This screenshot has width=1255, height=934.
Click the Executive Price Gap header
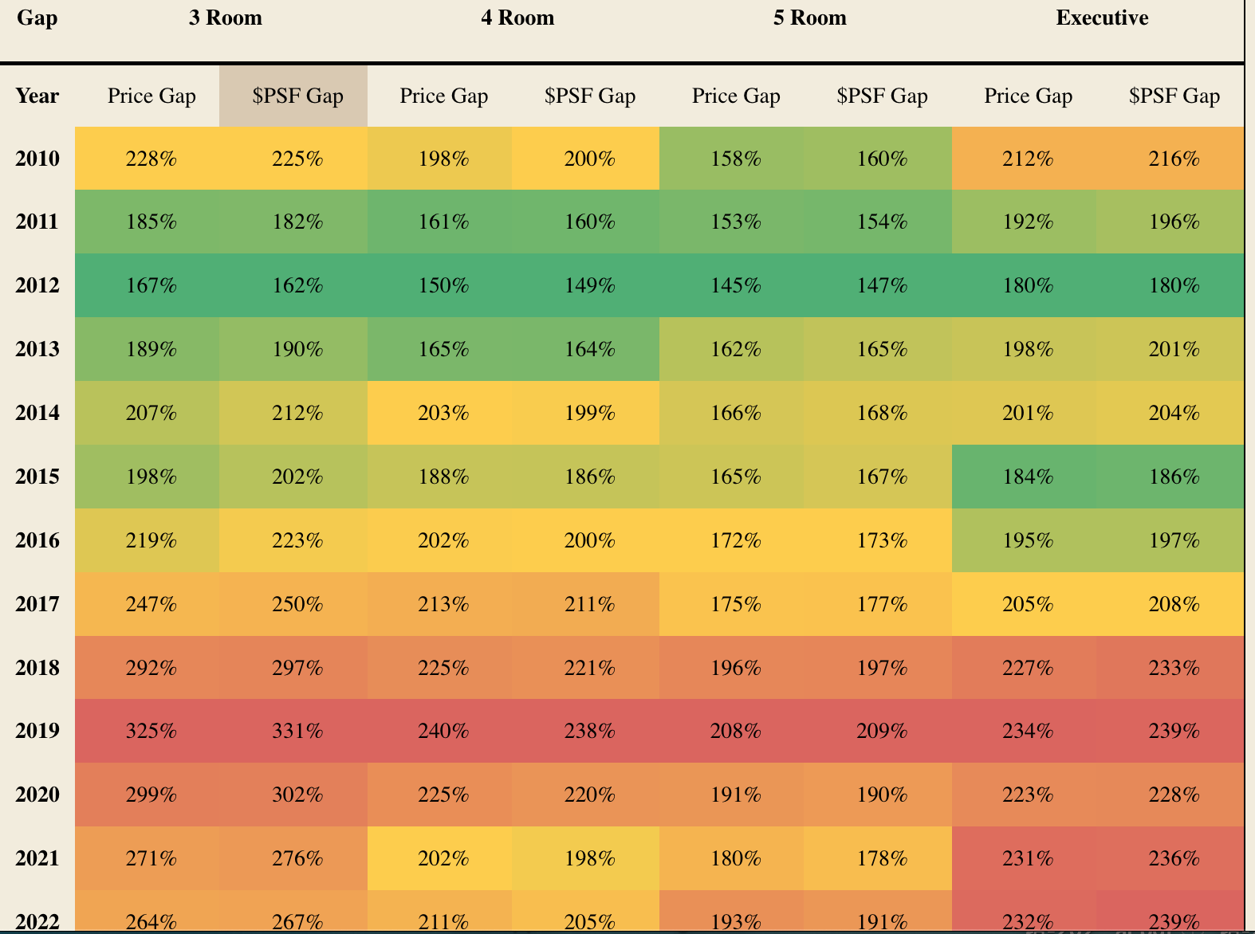1028,96
